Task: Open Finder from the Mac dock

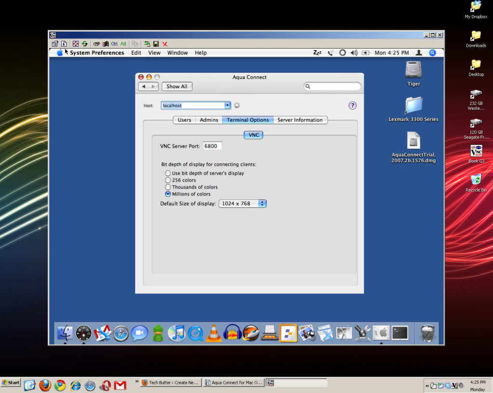Action: coord(65,333)
